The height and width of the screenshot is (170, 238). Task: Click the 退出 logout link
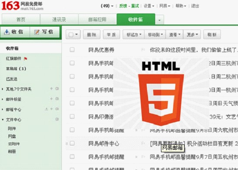195,6
